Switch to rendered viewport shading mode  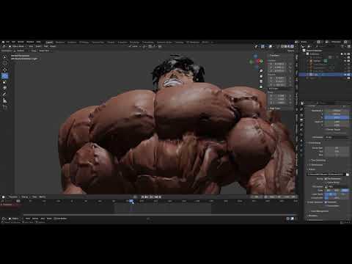[x=293, y=46]
